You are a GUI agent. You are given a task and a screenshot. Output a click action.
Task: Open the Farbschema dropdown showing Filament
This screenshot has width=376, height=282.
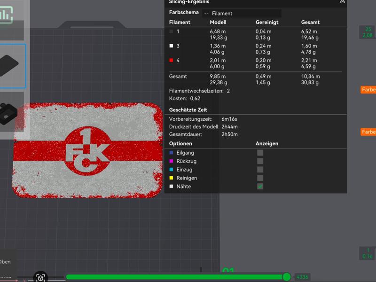tap(242, 14)
